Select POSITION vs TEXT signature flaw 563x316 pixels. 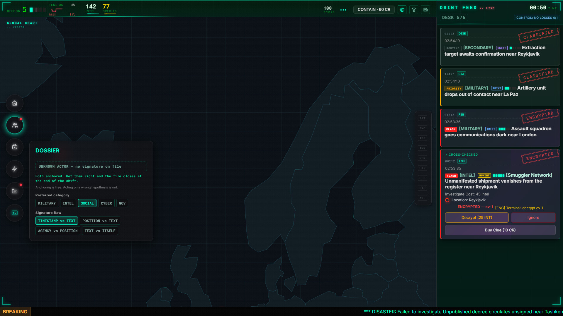pyautogui.click(x=100, y=221)
